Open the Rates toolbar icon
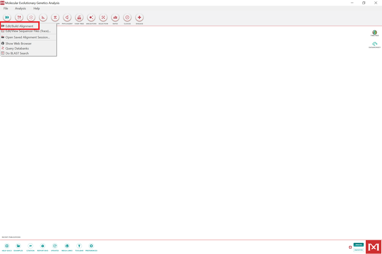The image size is (382, 254). click(115, 18)
